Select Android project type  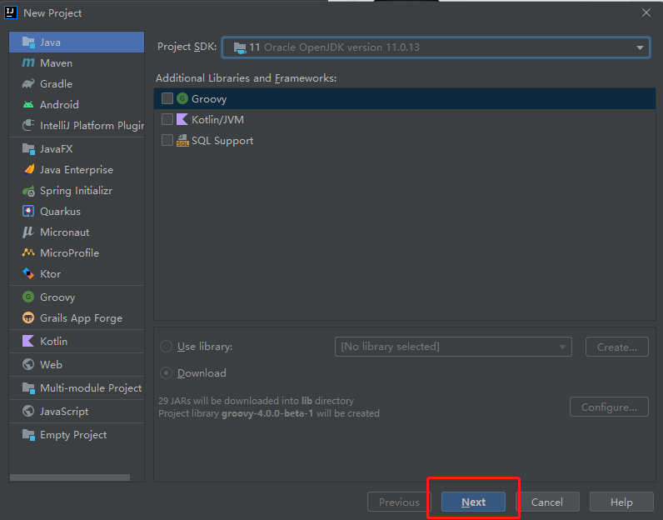[77, 104]
